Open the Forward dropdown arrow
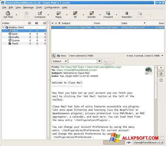This screenshot has width=166, height=146. [x=117, y=15]
